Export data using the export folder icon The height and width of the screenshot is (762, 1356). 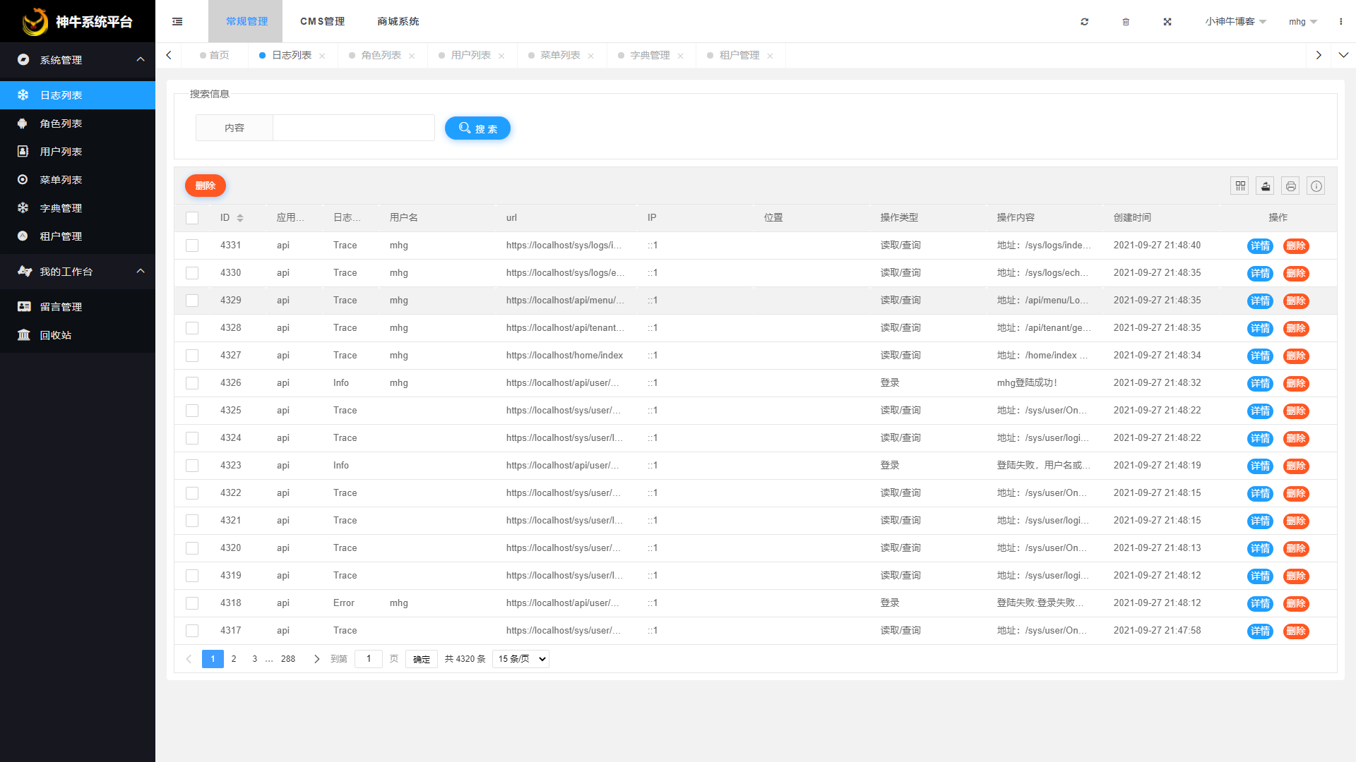coord(1265,186)
